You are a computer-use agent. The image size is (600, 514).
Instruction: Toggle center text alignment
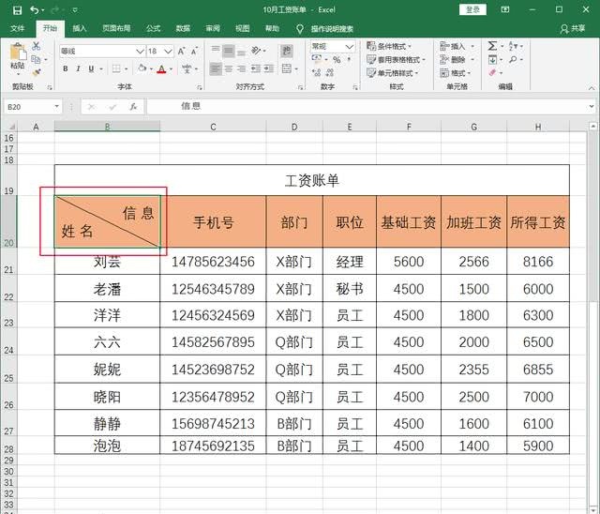pos(229,68)
